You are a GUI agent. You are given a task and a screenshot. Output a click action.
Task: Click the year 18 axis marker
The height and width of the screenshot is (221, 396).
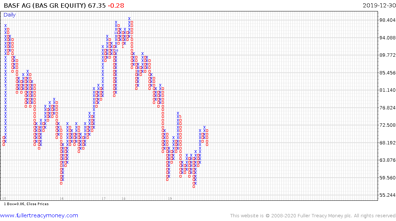click(123, 199)
